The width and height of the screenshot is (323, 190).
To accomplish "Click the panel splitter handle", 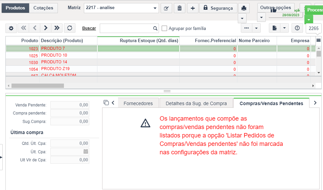I will click(x=167, y=91).
